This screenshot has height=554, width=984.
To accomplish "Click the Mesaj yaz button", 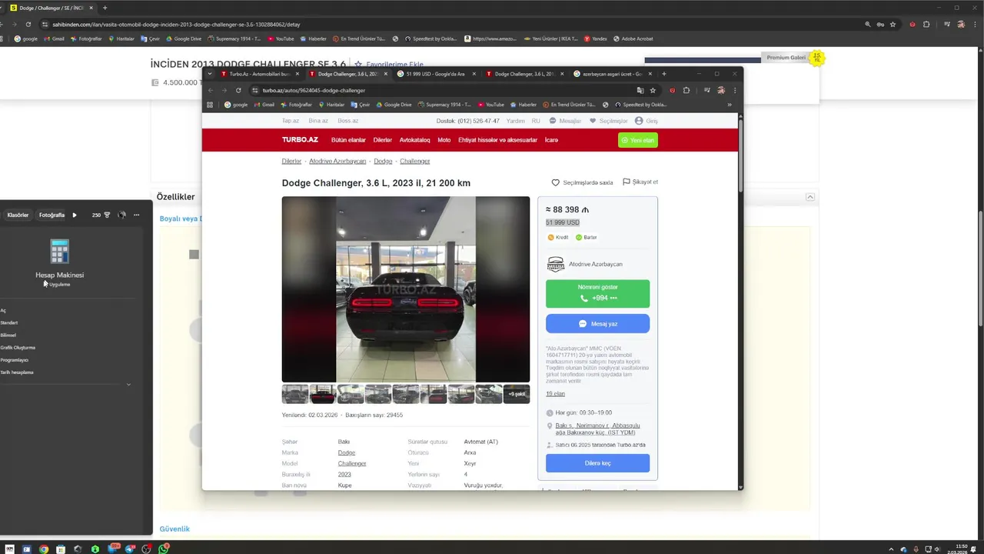I will click(597, 324).
